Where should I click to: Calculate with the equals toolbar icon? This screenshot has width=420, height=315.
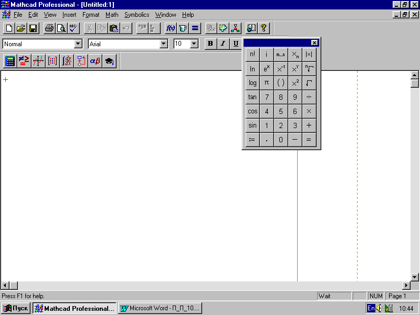click(x=195, y=28)
